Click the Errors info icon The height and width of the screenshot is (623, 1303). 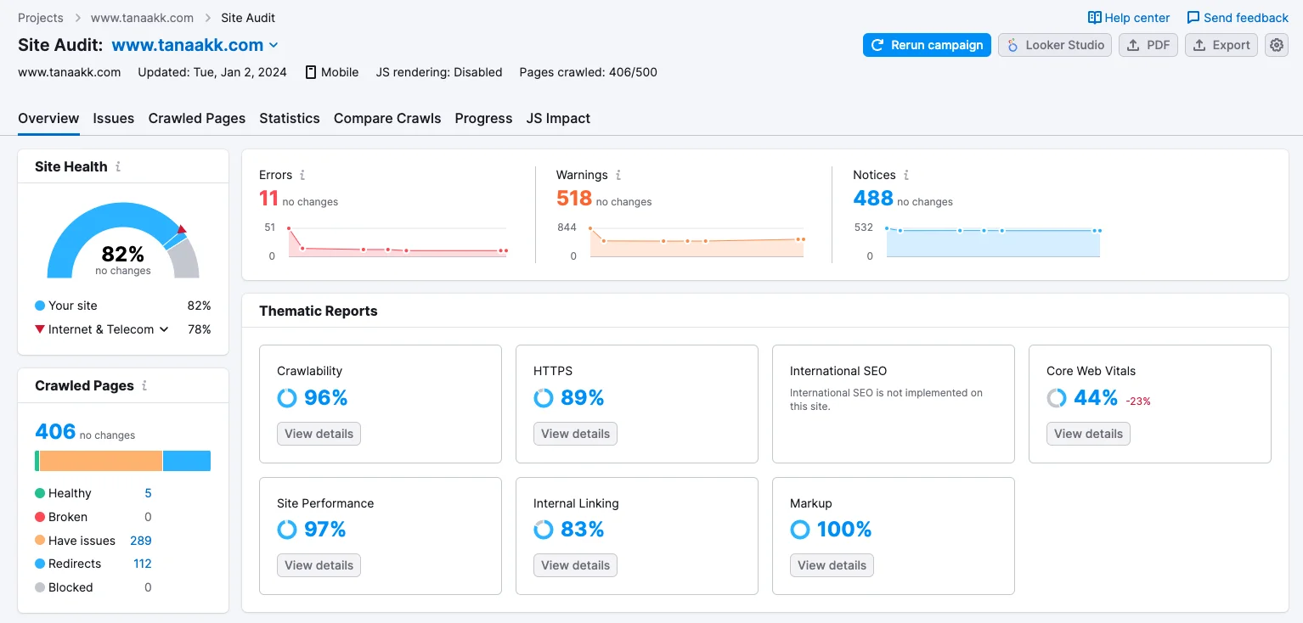[x=302, y=175]
